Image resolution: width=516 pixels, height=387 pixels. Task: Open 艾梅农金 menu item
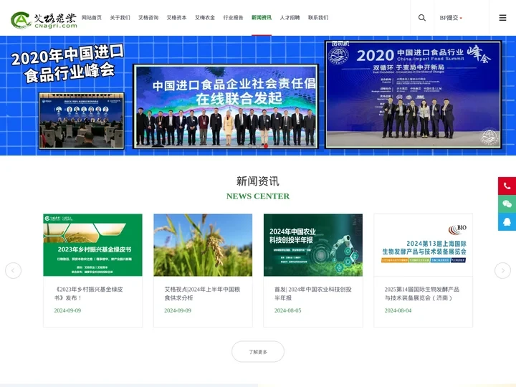205,17
